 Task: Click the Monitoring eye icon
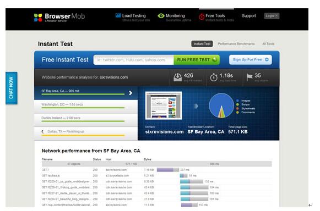(161, 16)
